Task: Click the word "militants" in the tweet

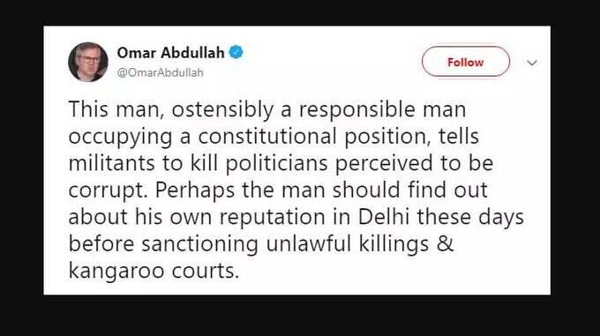Action: 111,163
